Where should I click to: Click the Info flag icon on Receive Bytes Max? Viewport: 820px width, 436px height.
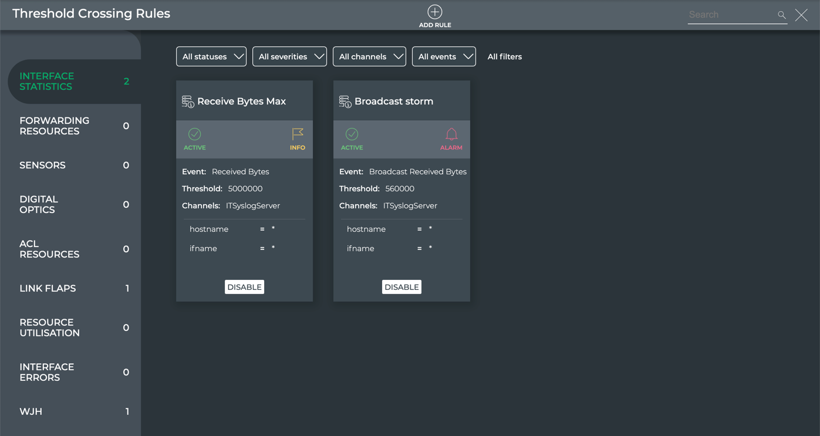tap(298, 134)
